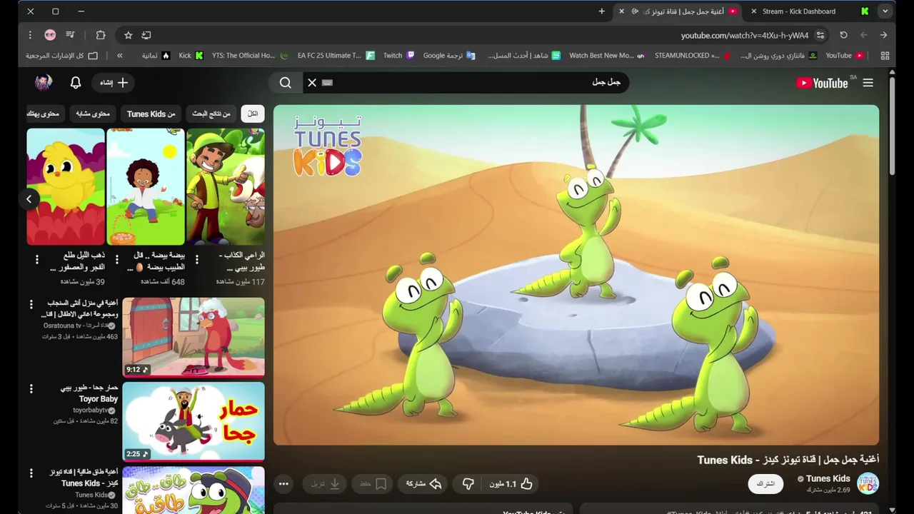Open options for 'ذهب الليل' short

(37, 260)
